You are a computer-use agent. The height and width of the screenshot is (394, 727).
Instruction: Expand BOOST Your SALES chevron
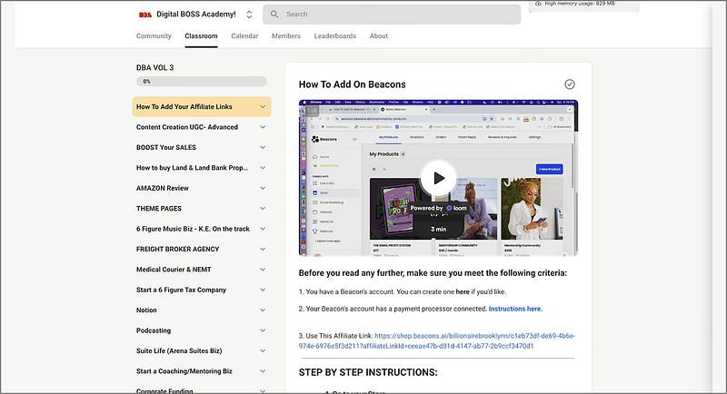[263, 148]
